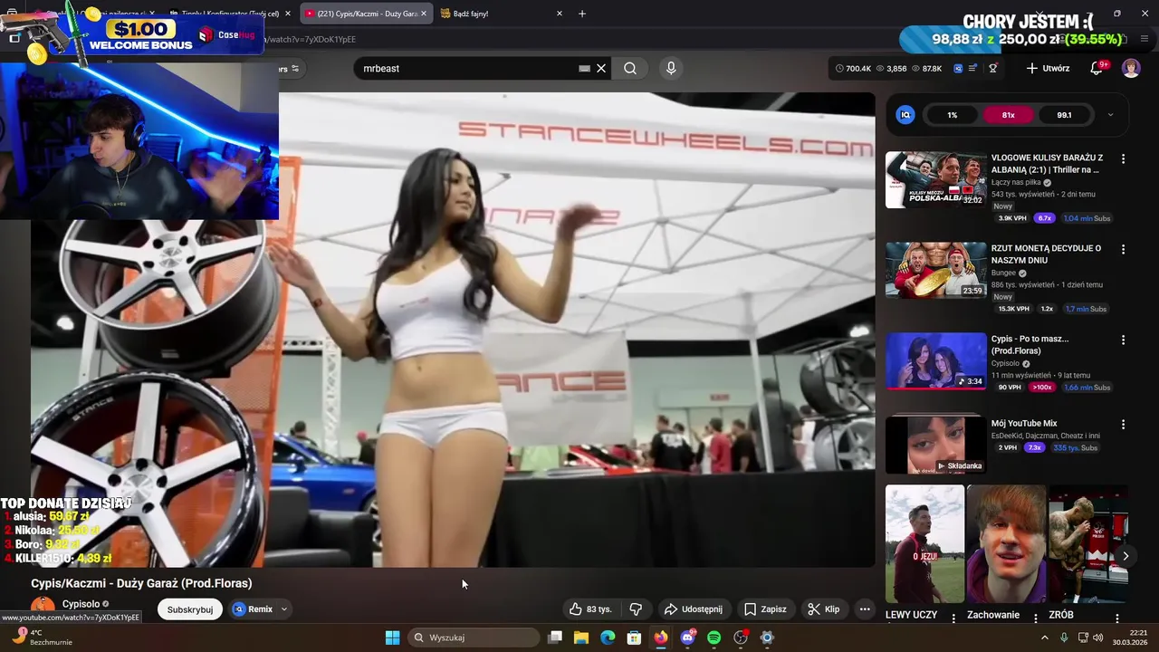Close the Bądź fajny! tab
Image resolution: width=1159 pixels, height=652 pixels.
(x=559, y=14)
